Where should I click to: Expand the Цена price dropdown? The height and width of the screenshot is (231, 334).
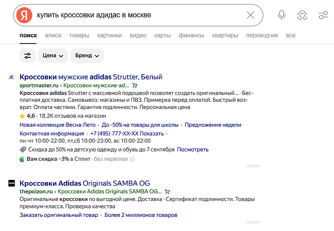pyautogui.click(x=53, y=56)
